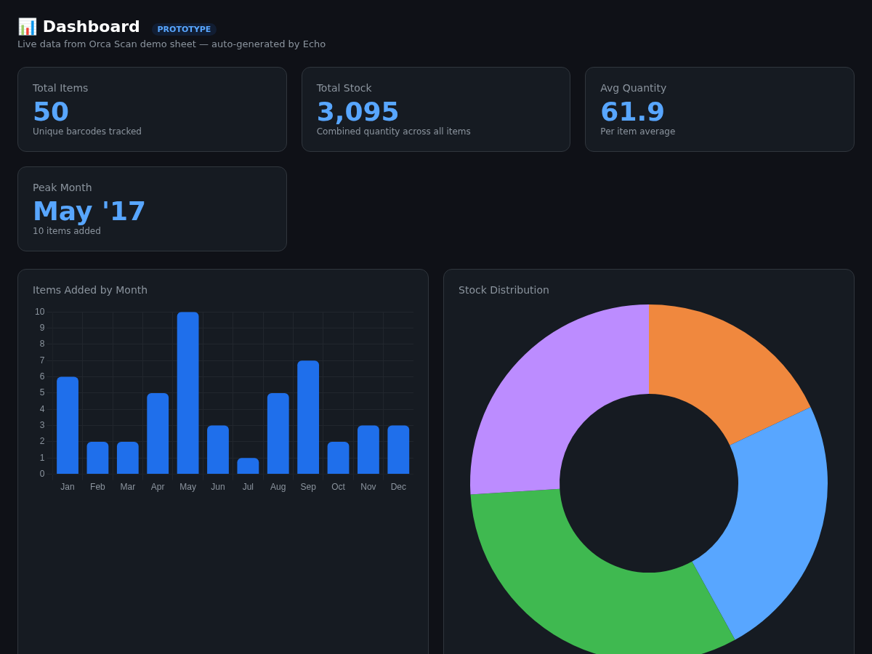Click the Peak Month May '17 card
This screenshot has width=872, height=654.
[152, 209]
